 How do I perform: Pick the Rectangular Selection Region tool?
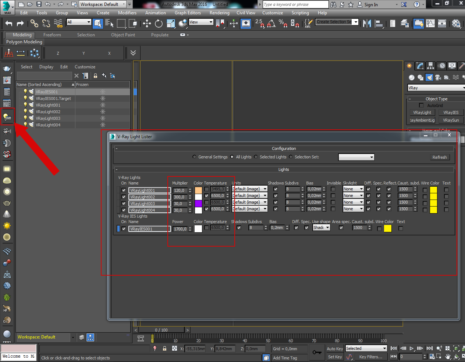click(121, 24)
